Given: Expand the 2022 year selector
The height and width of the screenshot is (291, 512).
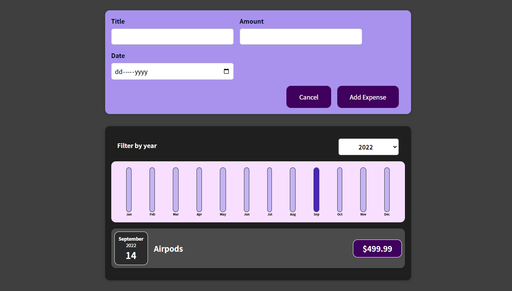Looking at the screenshot, I should click(368, 146).
